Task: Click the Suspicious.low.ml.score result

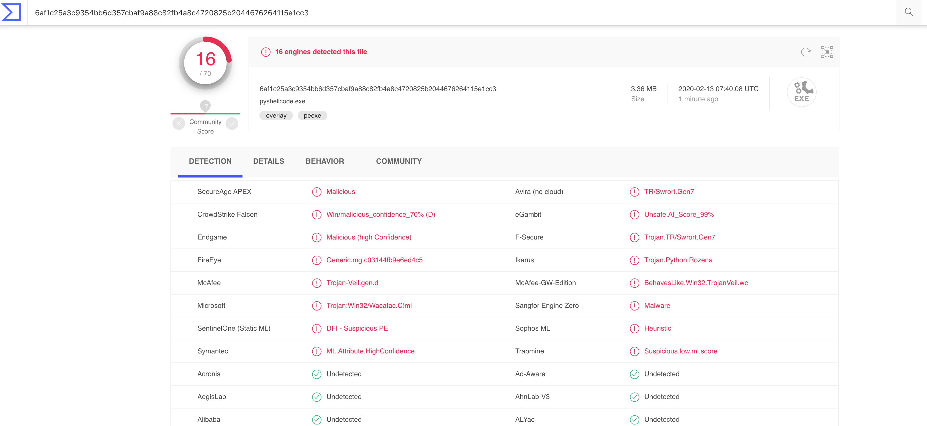Action: (x=681, y=351)
